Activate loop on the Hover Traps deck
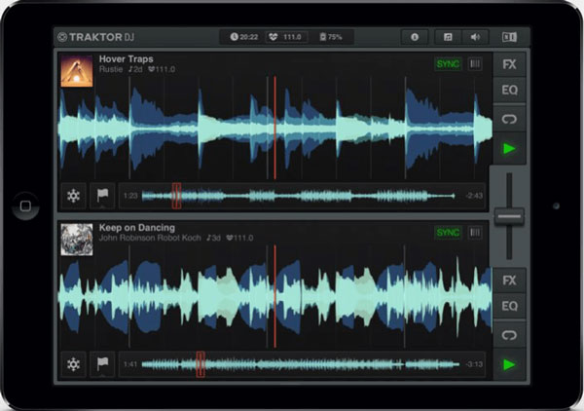This screenshot has width=584, height=411. coord(509,120)
